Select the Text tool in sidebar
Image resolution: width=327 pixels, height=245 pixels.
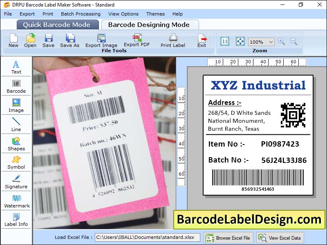click(16, 67)
